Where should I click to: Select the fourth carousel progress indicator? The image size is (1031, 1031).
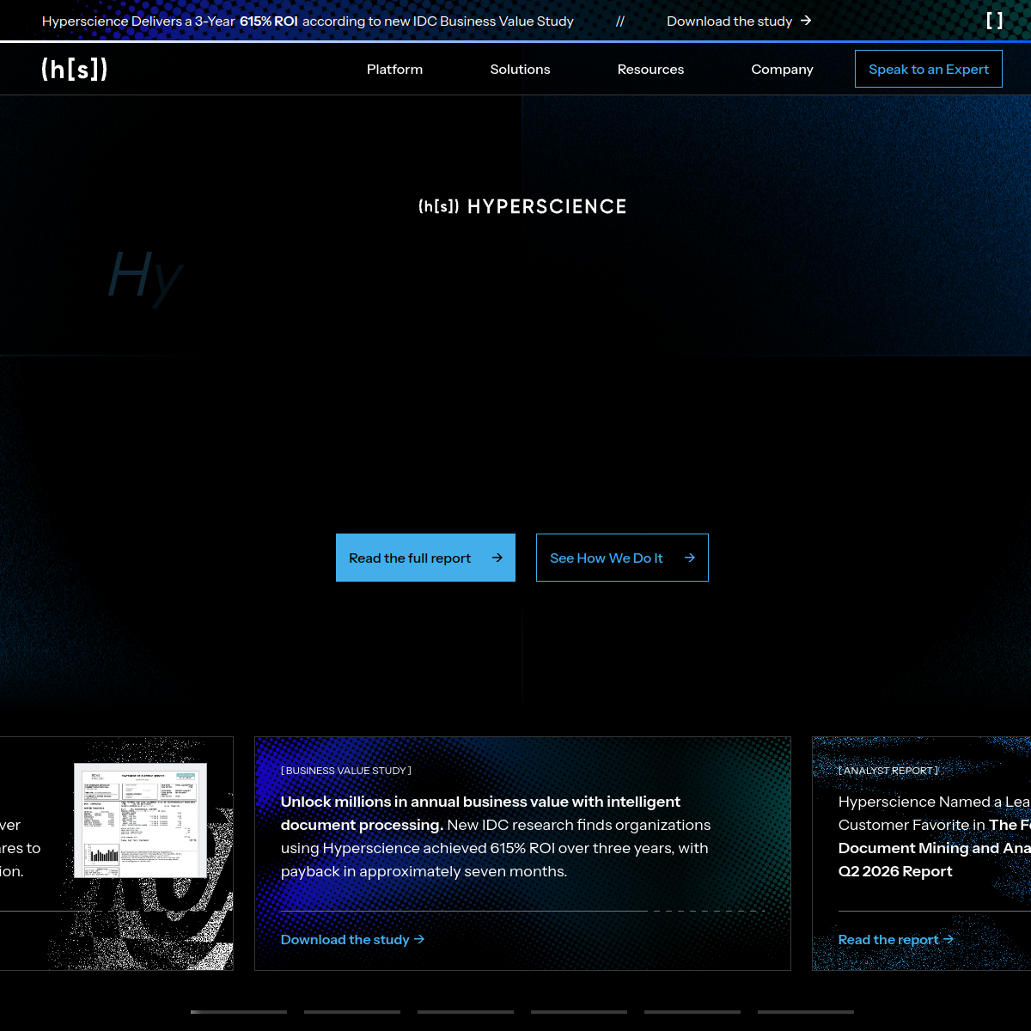[579, 1012]
